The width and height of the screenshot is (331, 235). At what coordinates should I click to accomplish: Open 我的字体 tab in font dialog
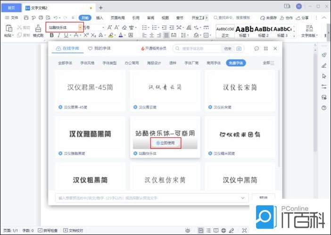click(99, 49)
